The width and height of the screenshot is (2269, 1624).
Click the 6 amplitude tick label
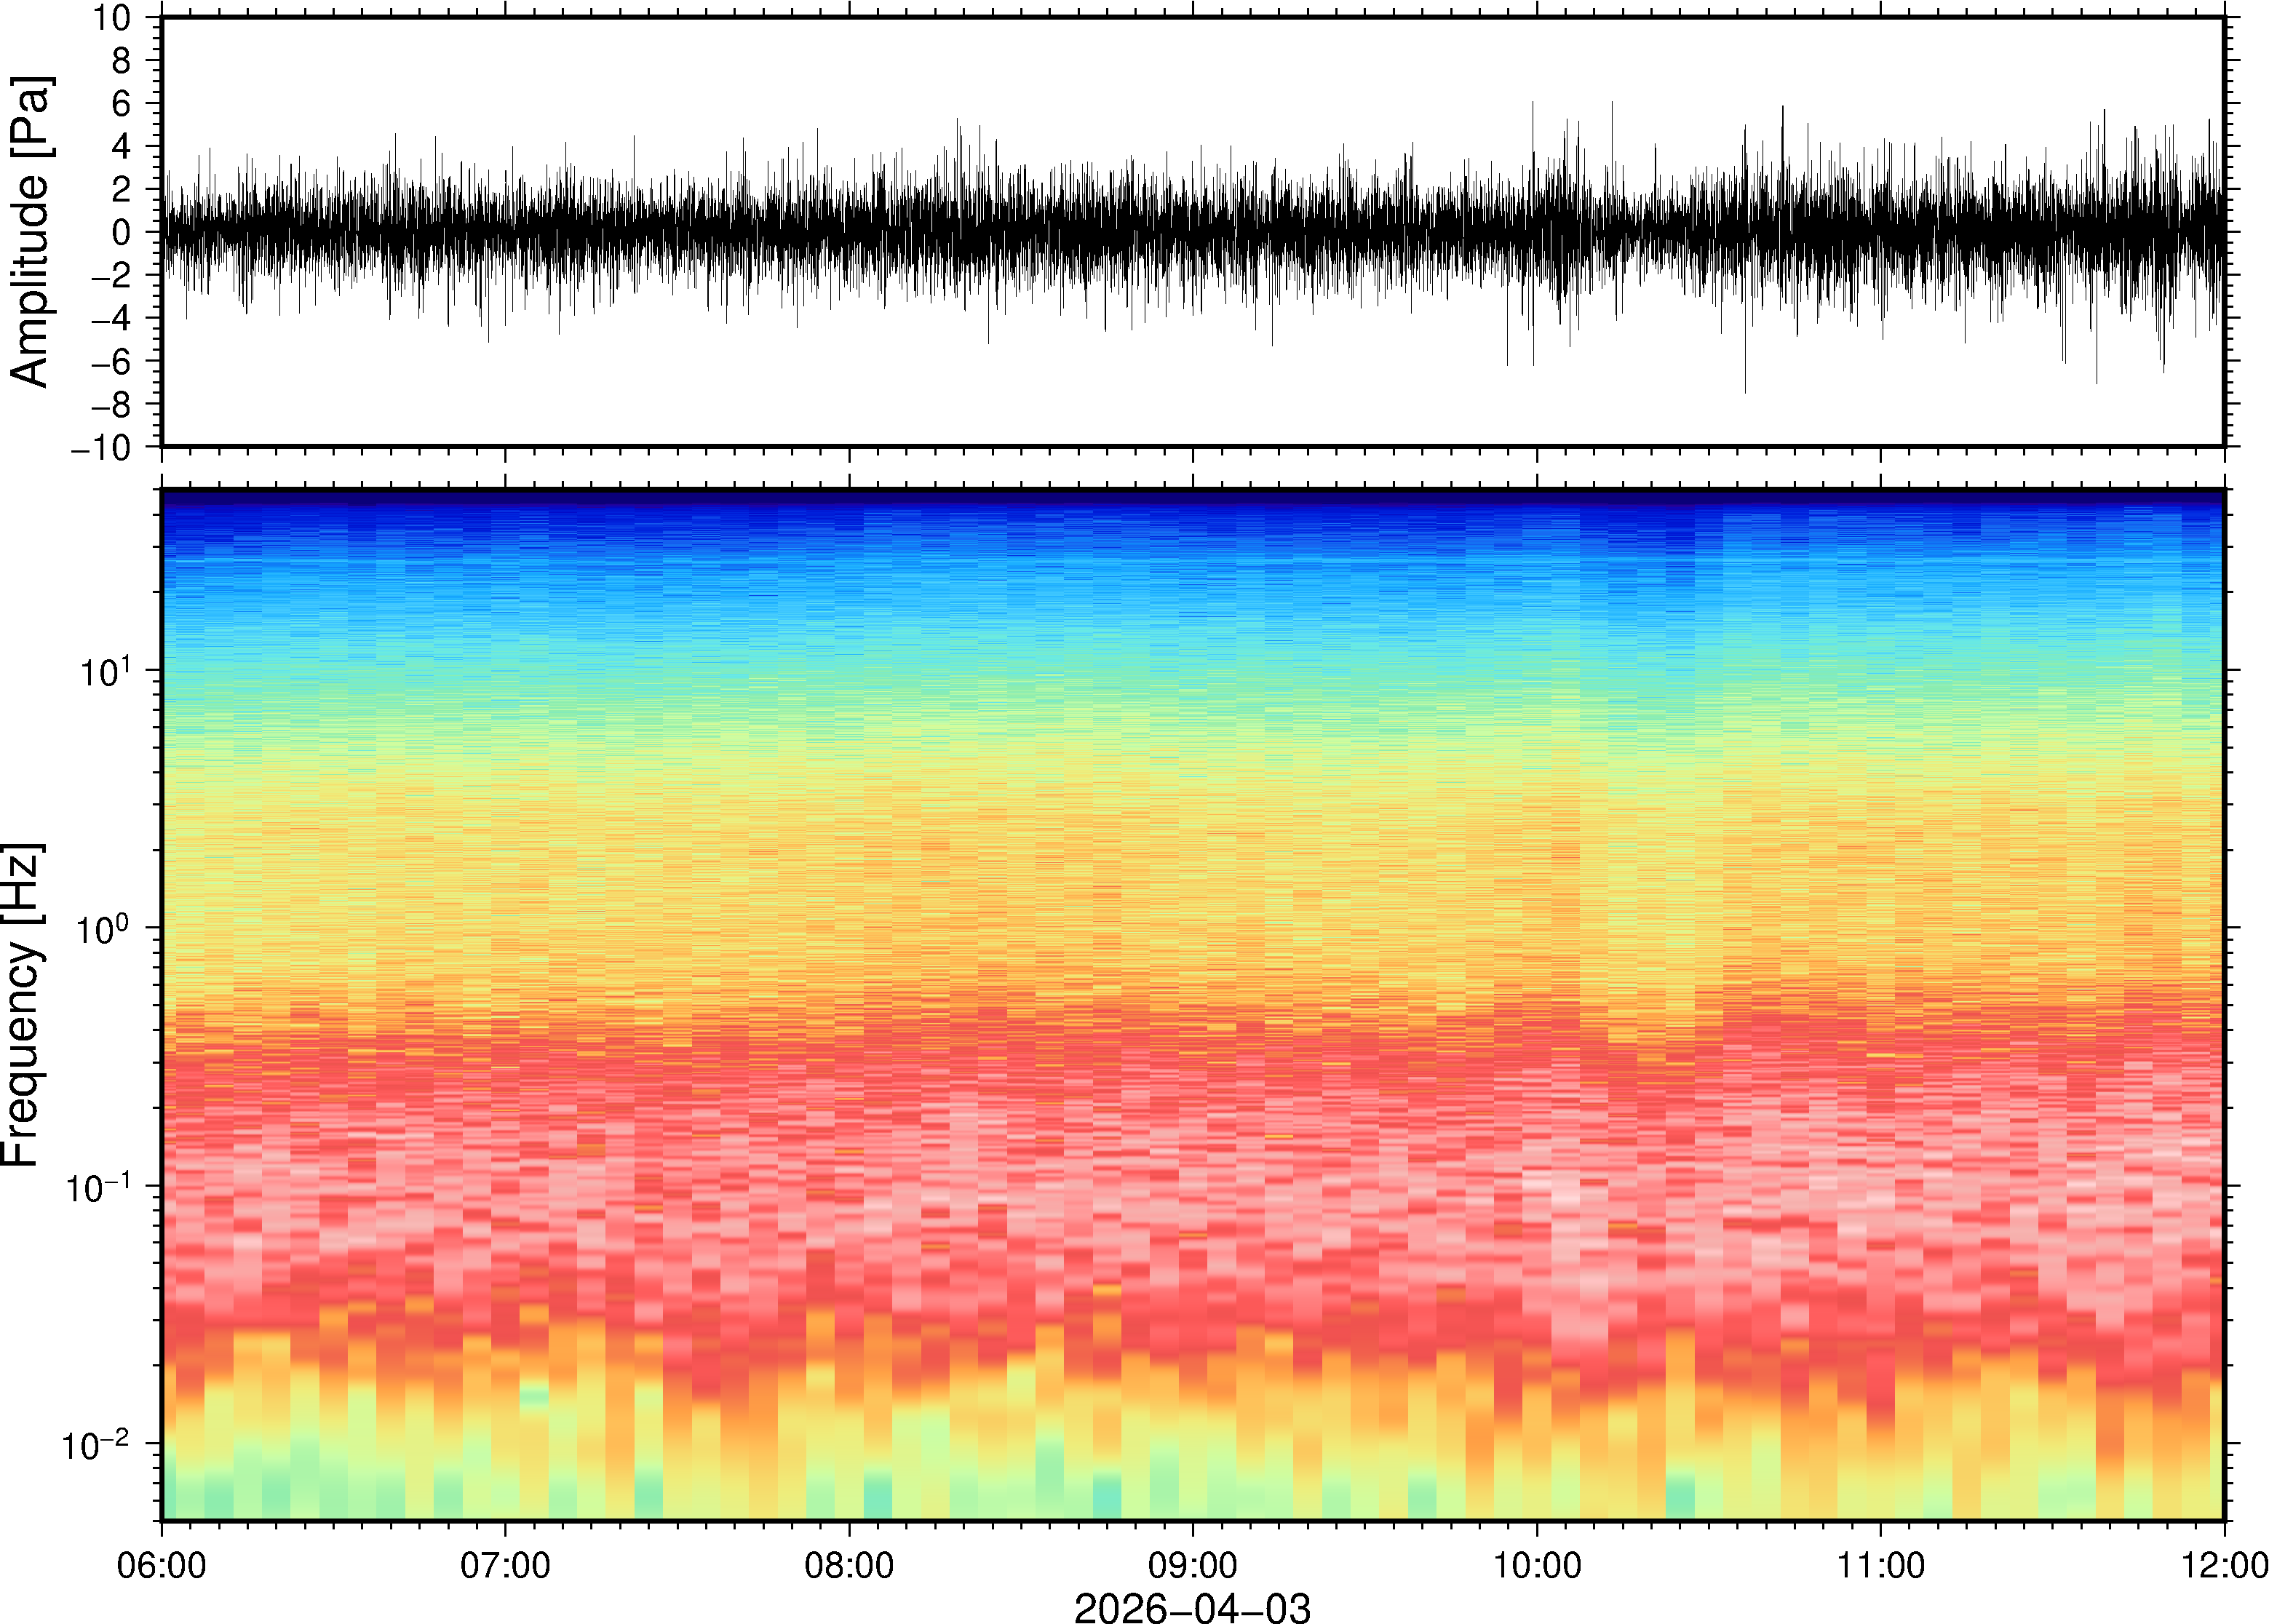(121, 104)
